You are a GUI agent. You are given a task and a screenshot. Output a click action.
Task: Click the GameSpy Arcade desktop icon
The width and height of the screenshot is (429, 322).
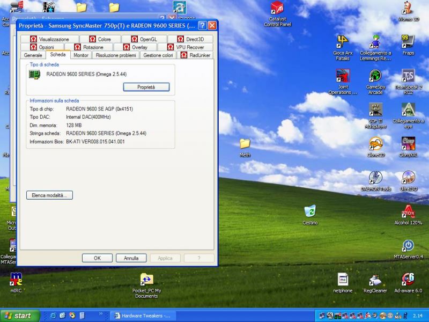[375, 82]
